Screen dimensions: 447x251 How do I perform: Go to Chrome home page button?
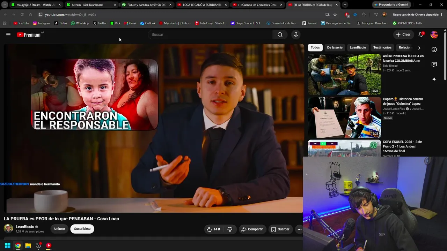[x=30, y=15]
